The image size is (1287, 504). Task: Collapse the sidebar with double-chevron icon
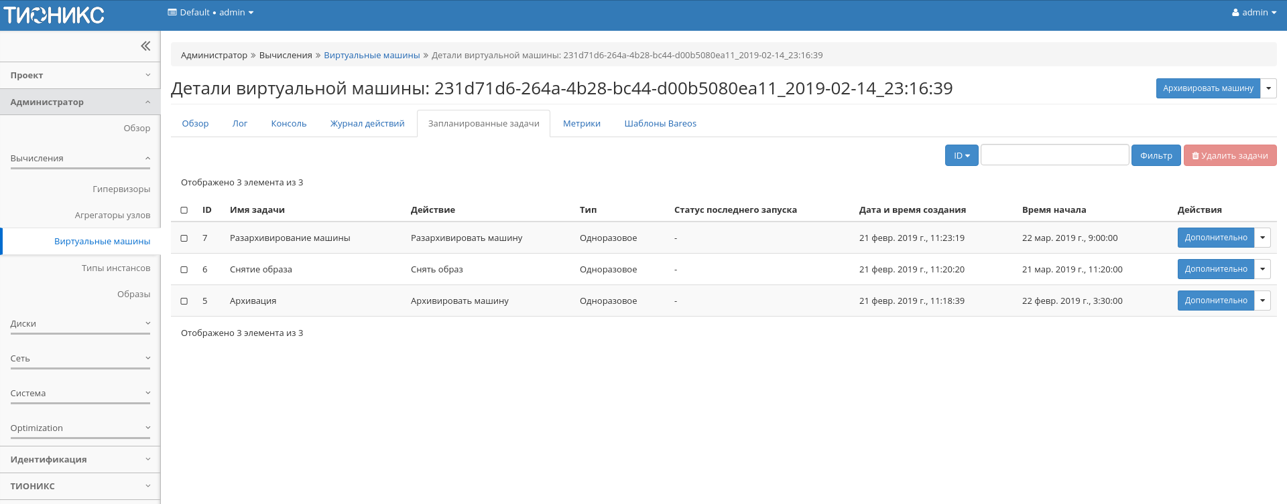tap(145, 46)
